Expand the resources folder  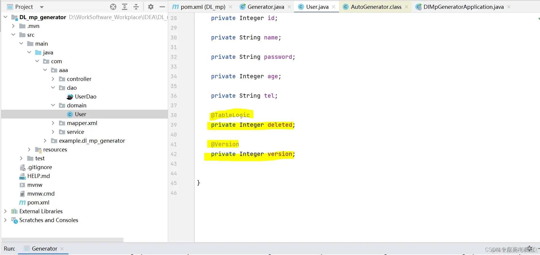29,149
